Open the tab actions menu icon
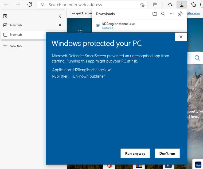The width and height of the screenshot is (203, 169). (x=5, y=16)
